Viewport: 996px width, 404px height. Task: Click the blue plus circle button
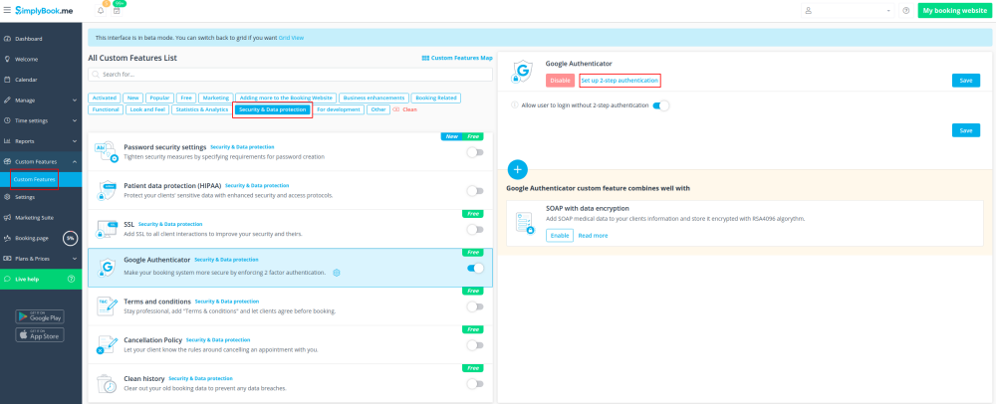coord(518,169)
